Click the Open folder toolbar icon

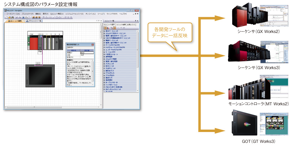pyautogui.click(x=10, y=18)
